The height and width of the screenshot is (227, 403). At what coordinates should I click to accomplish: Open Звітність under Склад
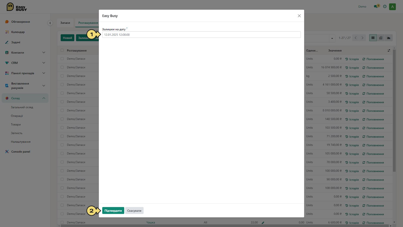pyautogui.click(x=17, y=133)
